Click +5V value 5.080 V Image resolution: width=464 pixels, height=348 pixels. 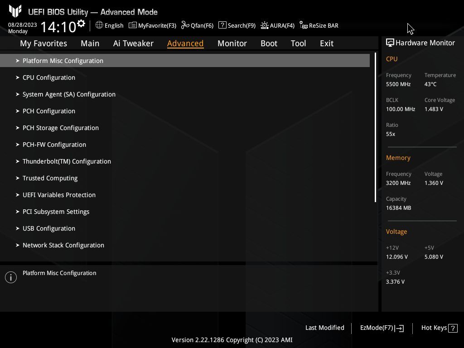[x=434, y=257]
